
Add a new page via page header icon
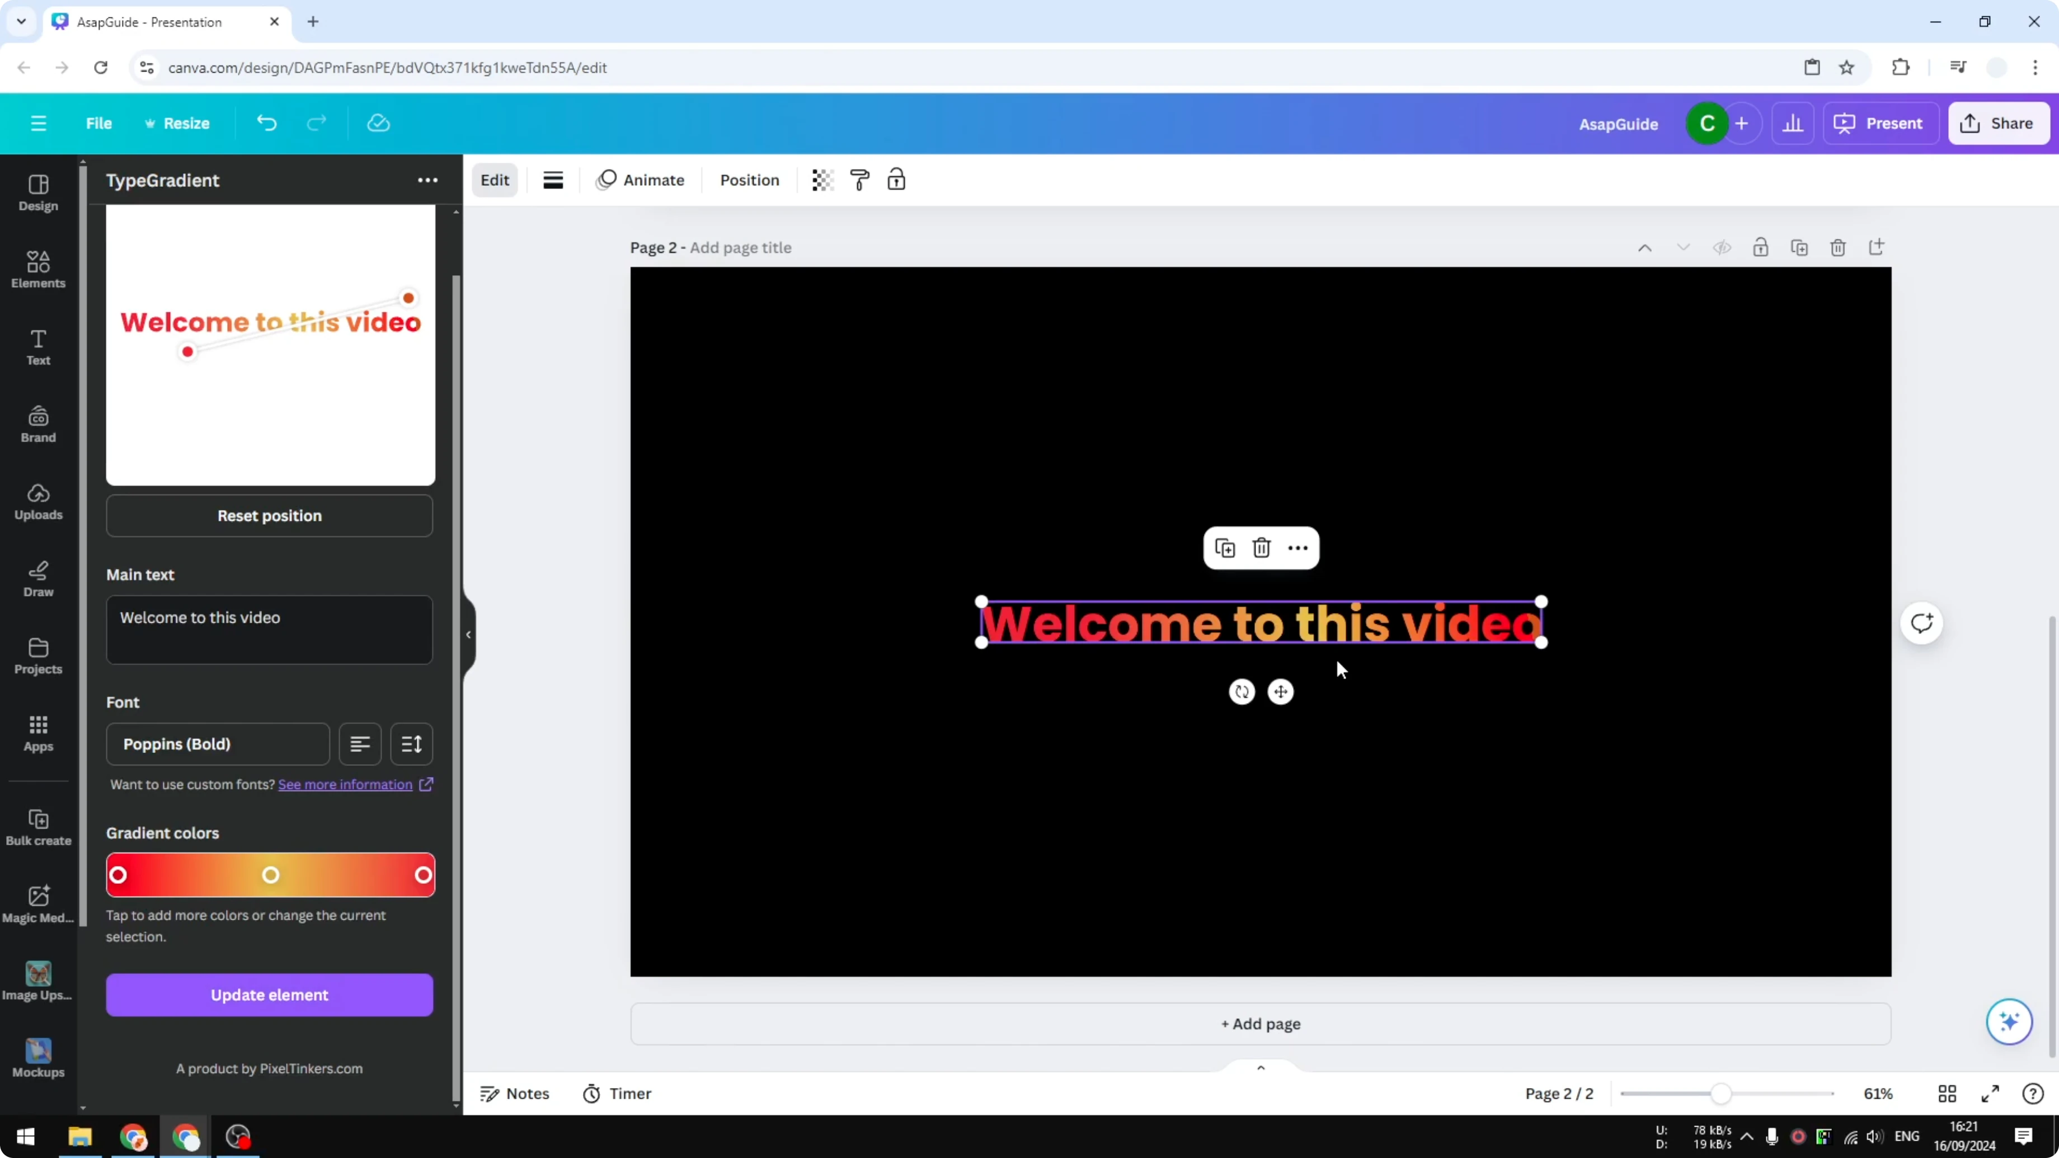coord(1876,247)
